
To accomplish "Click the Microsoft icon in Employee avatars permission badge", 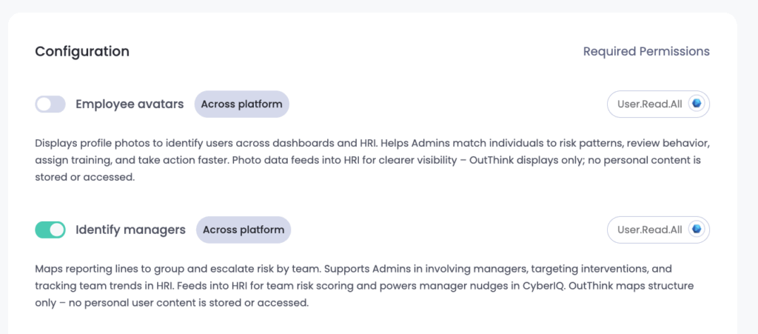I will [696, 104].
